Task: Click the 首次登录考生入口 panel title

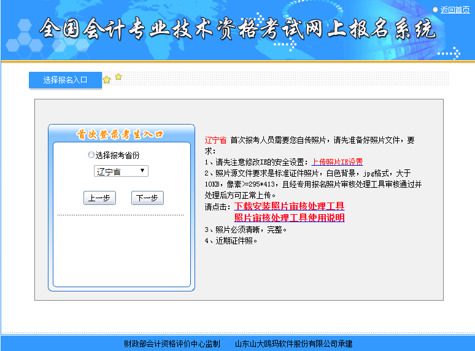Action: (x=120, y=134)
